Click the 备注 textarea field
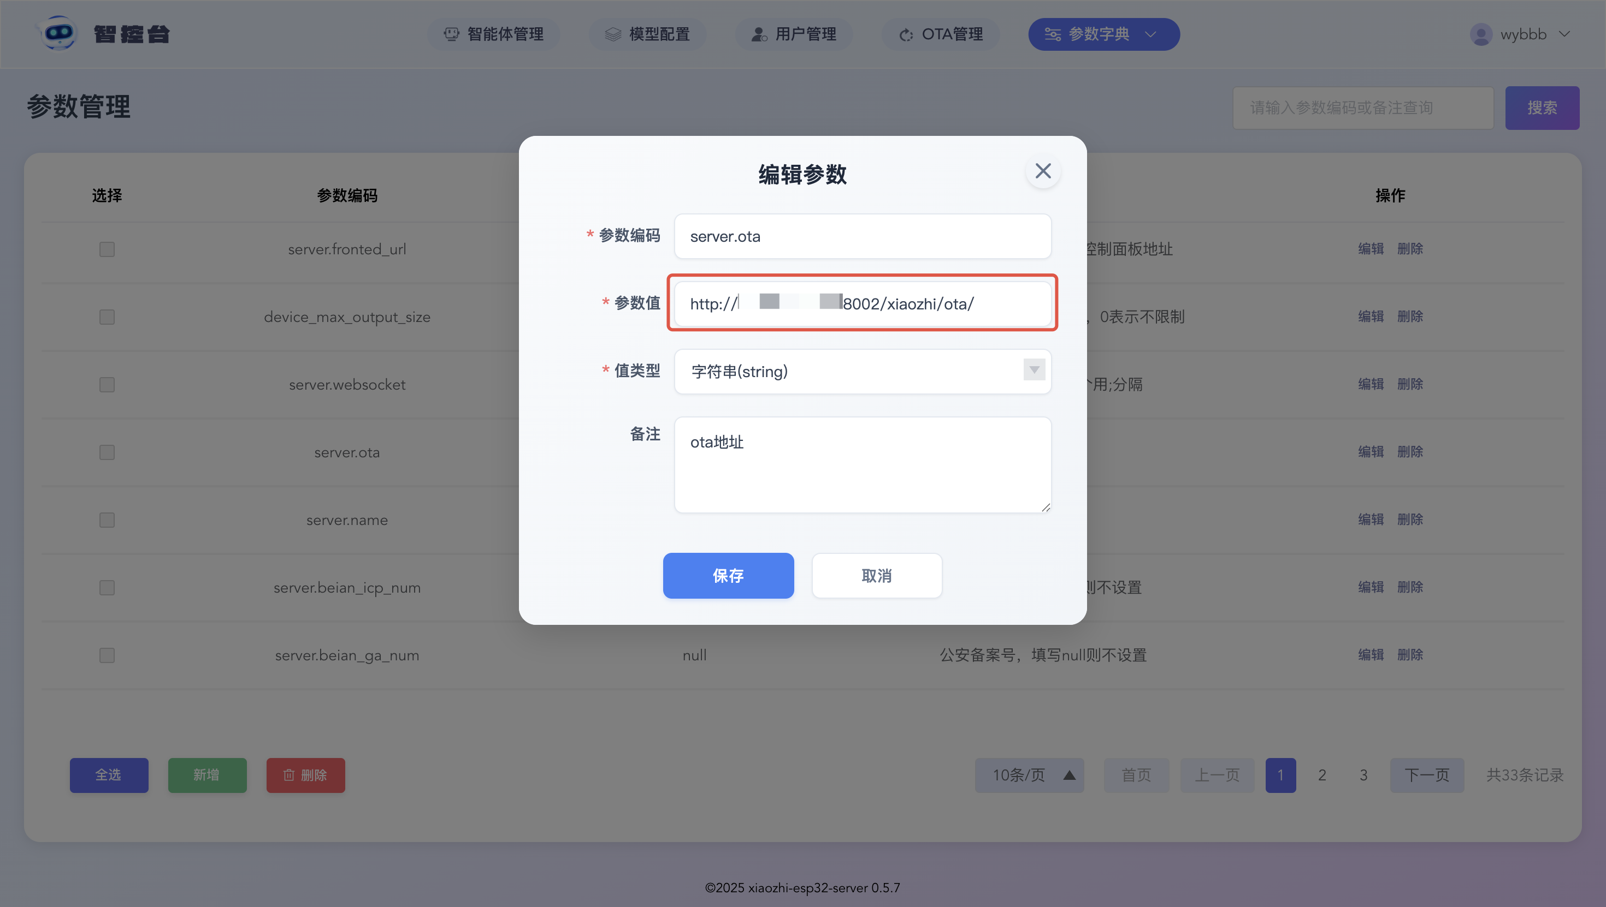Image resolution: width=1606 pixels, height=907 pixels. tap(862, 465)
